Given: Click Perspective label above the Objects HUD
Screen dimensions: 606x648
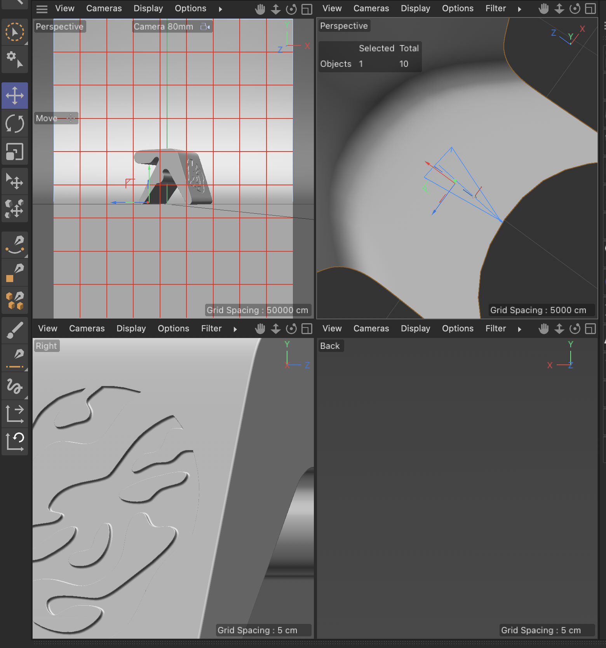Looking at the screenshot, I should (x=344, y=26).
